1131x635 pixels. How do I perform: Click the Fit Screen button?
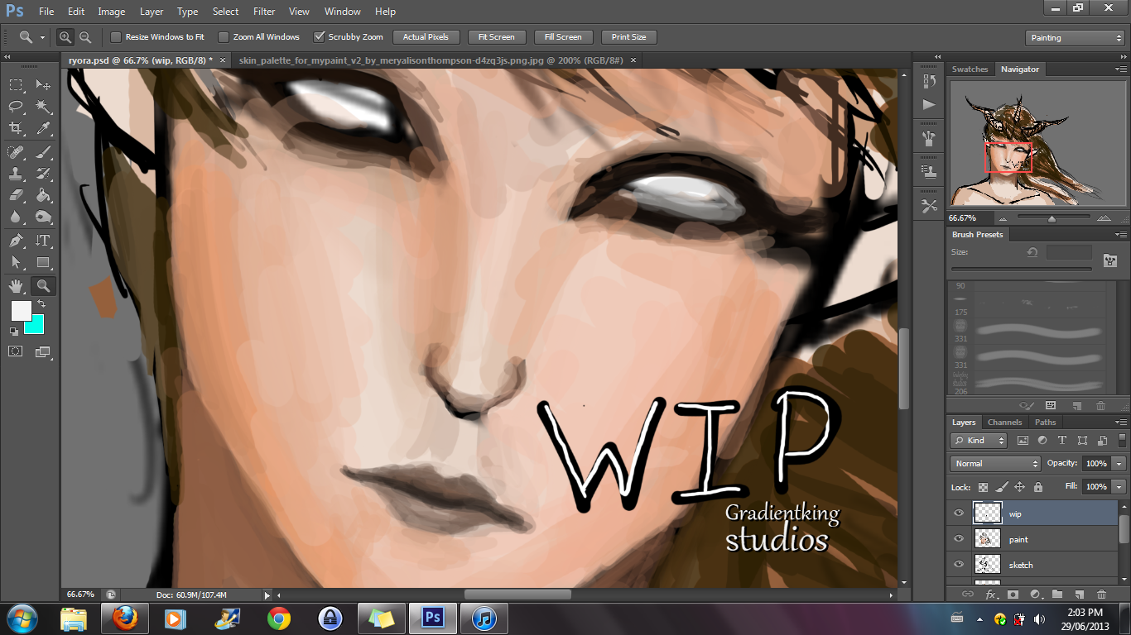pyautogui.click(x=496, y=37)
